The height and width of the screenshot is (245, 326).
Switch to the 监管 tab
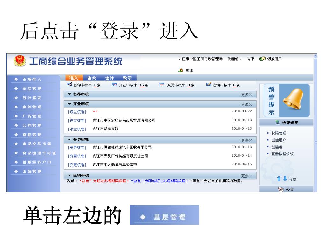(92, 78)
